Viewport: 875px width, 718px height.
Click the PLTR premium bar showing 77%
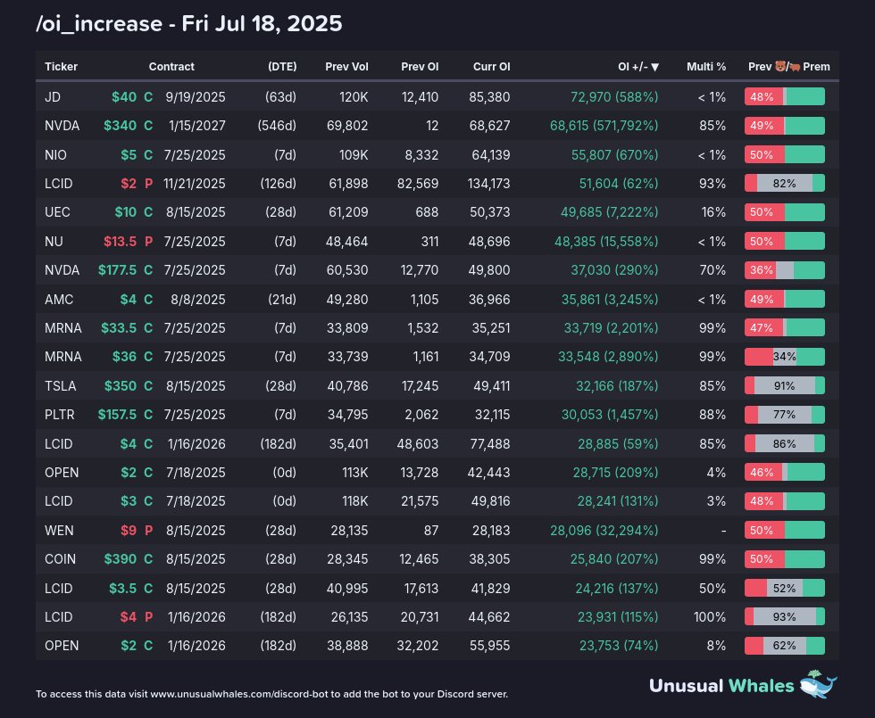pos(785,414)
